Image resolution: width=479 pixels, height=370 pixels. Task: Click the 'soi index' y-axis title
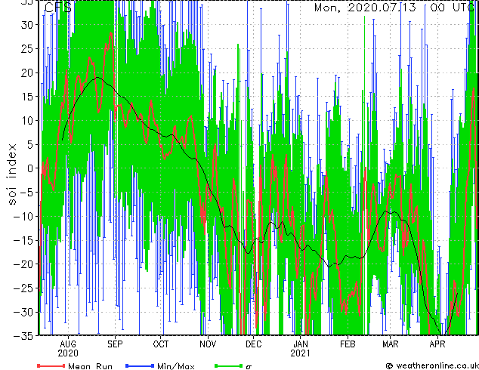(x=11, y=174)
